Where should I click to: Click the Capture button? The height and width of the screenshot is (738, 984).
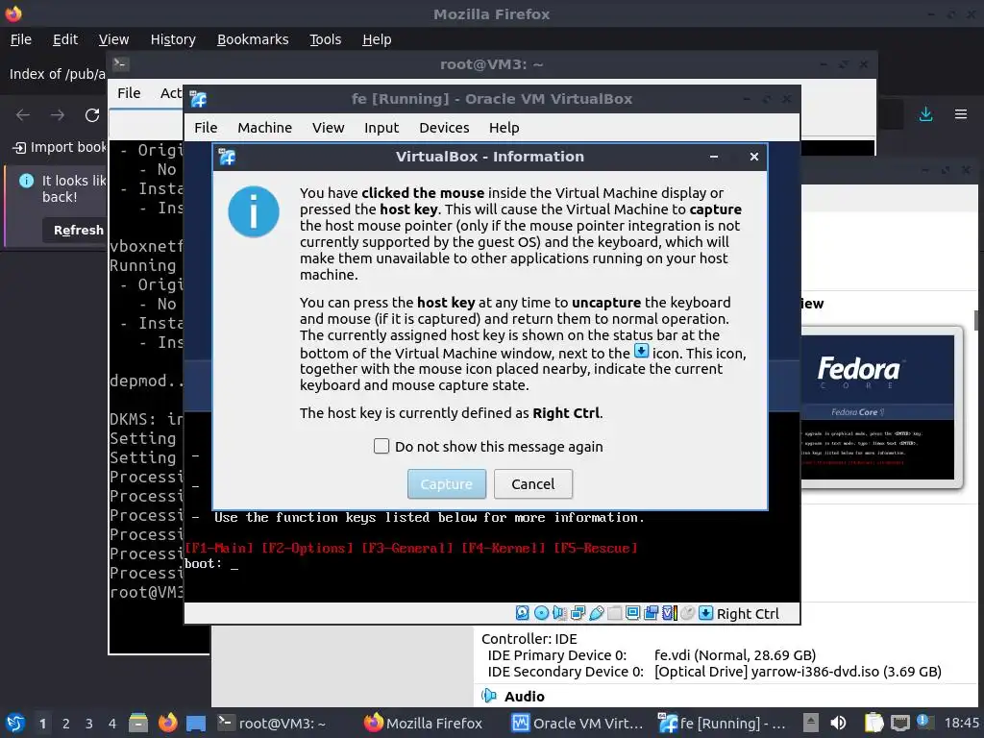coord(446,484)
